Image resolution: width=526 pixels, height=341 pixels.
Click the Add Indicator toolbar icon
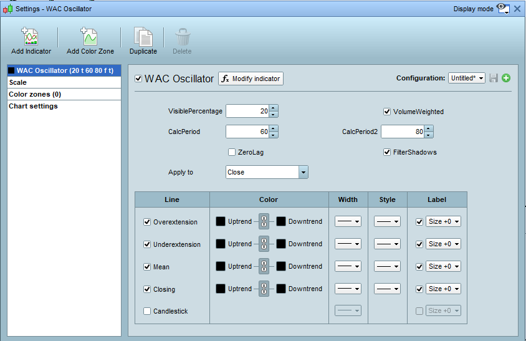[x=31, y=37]
